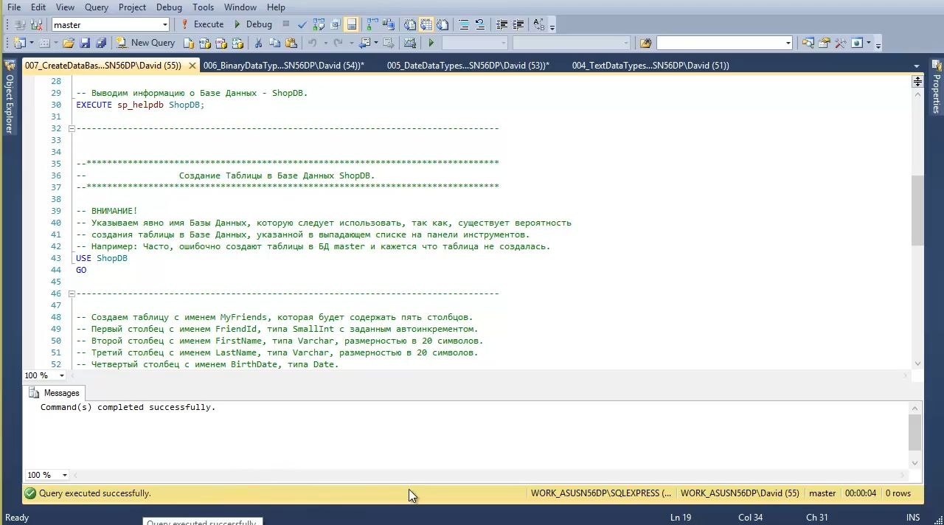This screenshot has width=944, height=525.
Task: Click the Cut scissors icon
Action: (x=258, y=43)
